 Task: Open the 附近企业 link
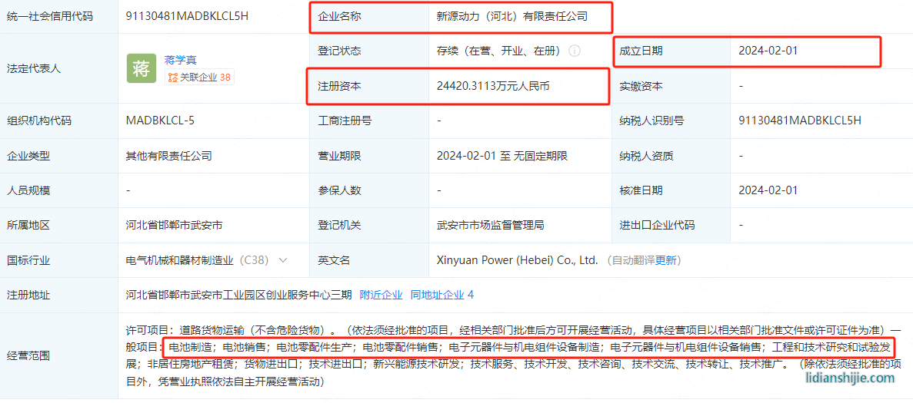coord(381,295)
